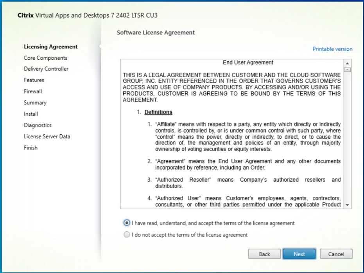Click the agreement scrollbar thumb
Image resolution: width=364 pixels, height=273 pixels.
point(347,70)
